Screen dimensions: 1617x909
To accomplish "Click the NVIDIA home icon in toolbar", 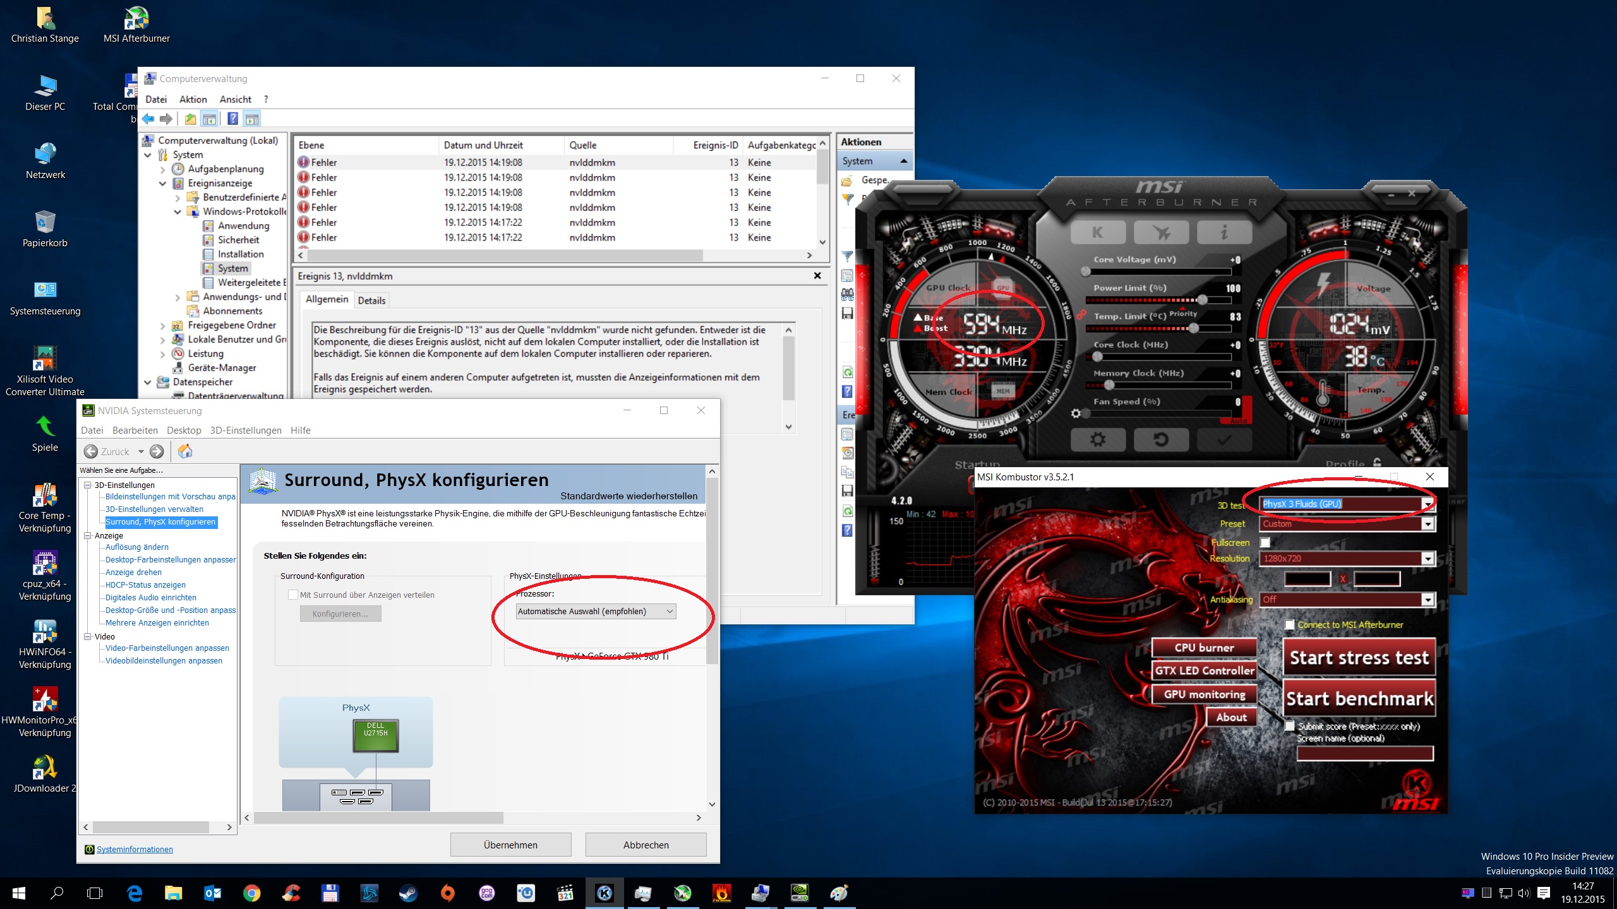I will click(185, 451).
